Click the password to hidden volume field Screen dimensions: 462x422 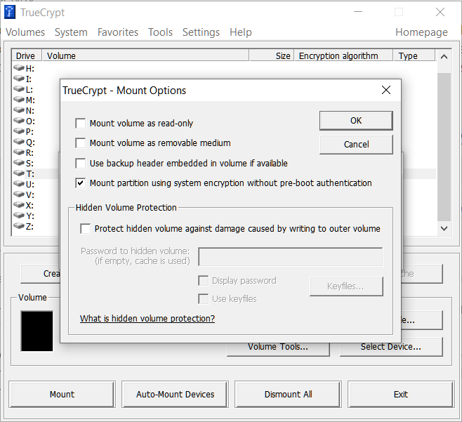[291, 257]
